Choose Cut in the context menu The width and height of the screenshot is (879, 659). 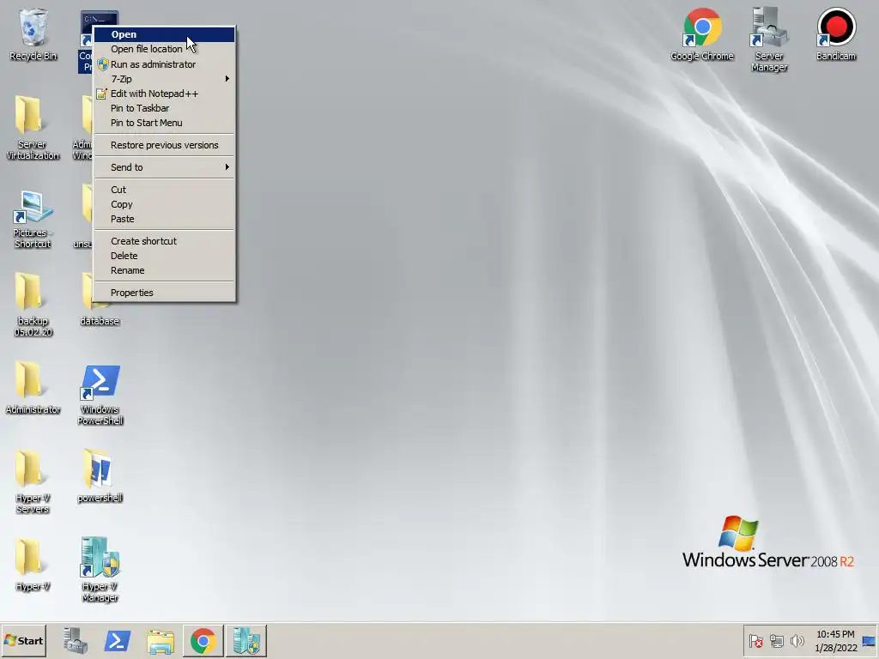click(164, 190)
